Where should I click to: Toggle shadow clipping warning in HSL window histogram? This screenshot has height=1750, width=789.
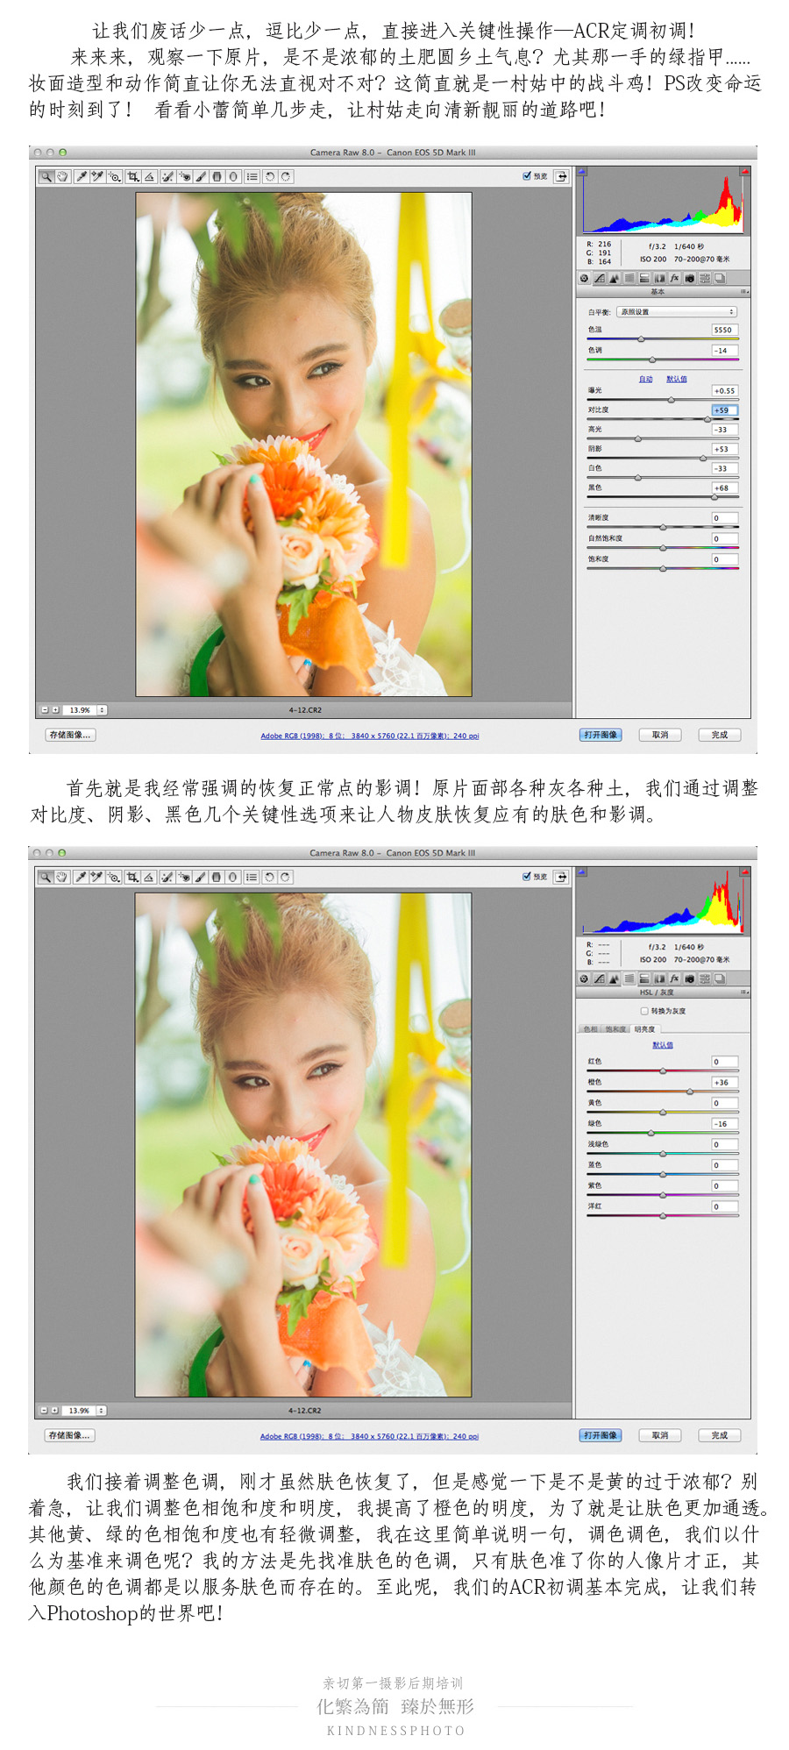tap(581, 872)
